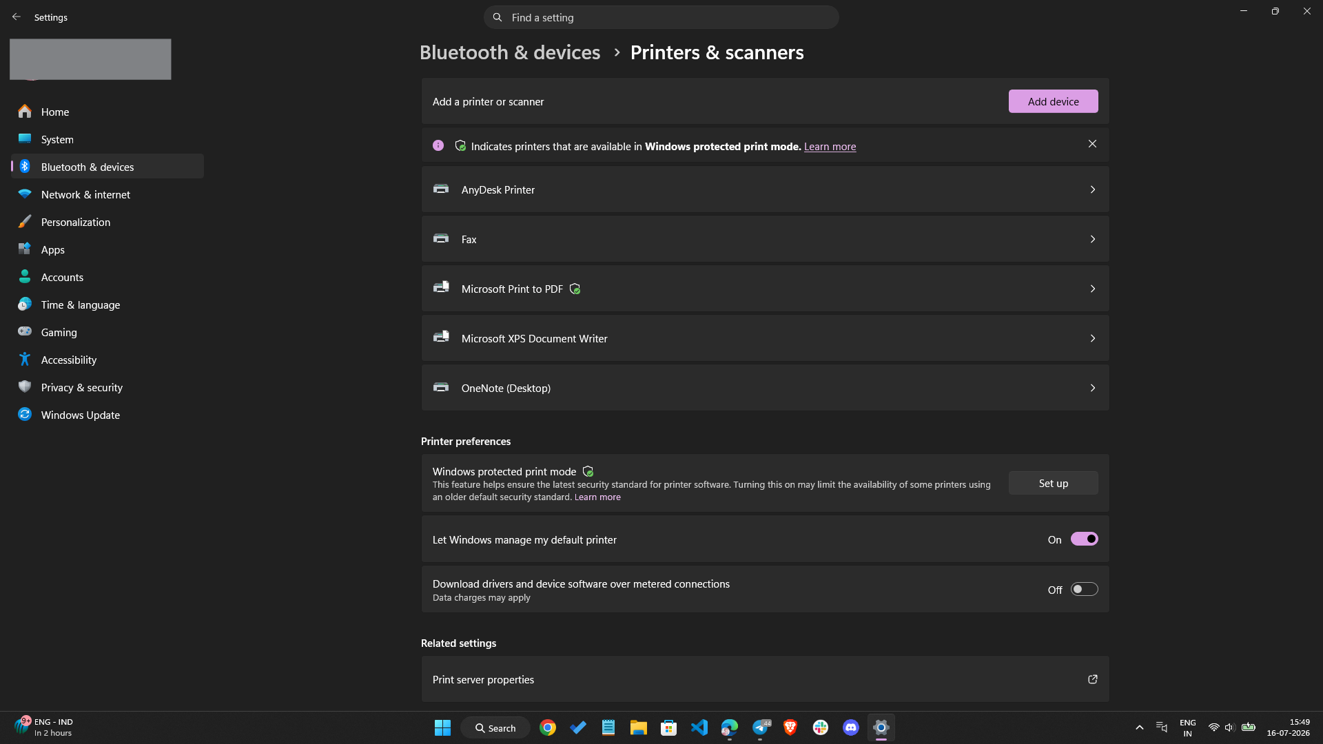Click the Find a setting search box
1323x744 pixels.
(661, 17)
